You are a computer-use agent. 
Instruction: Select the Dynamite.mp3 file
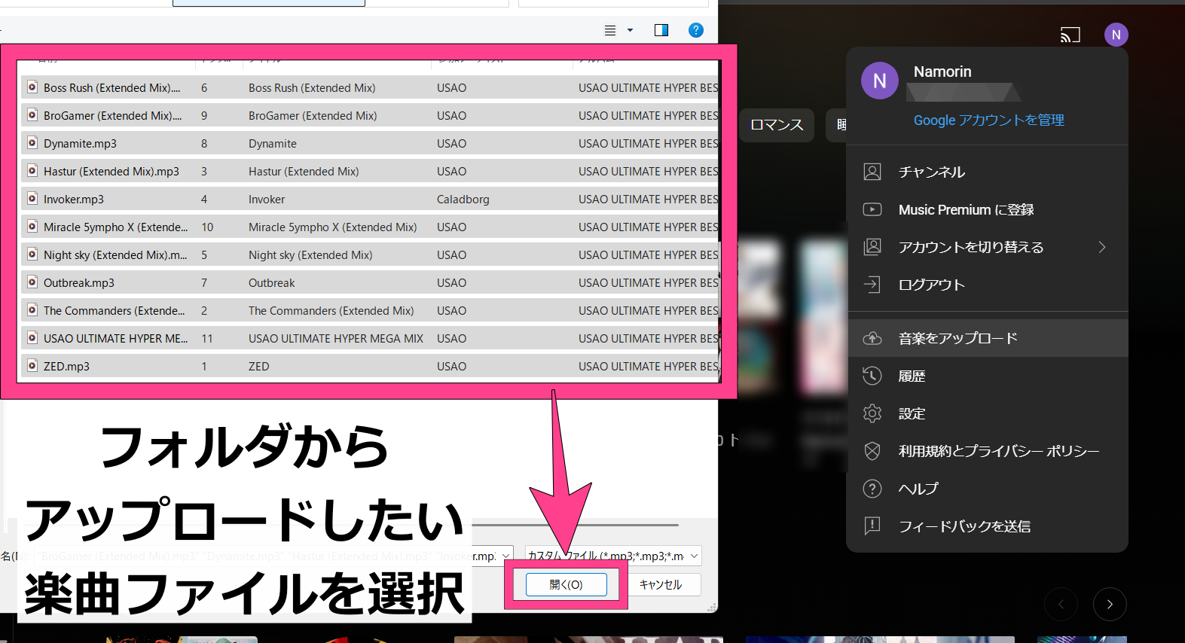371,144
